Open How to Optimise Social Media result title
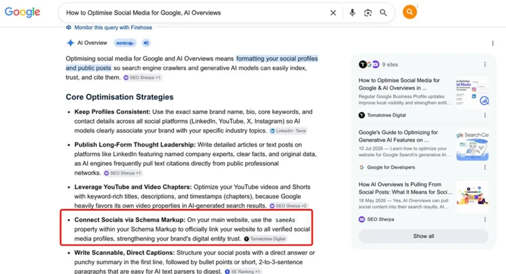The image size is (506, 274). pyautogui.click(x=399, y=84)
